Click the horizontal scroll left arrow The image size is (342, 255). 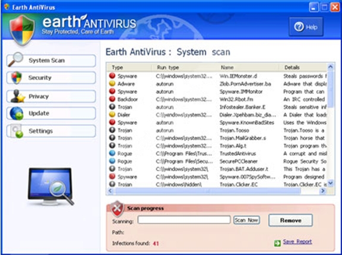coord(110,191)
